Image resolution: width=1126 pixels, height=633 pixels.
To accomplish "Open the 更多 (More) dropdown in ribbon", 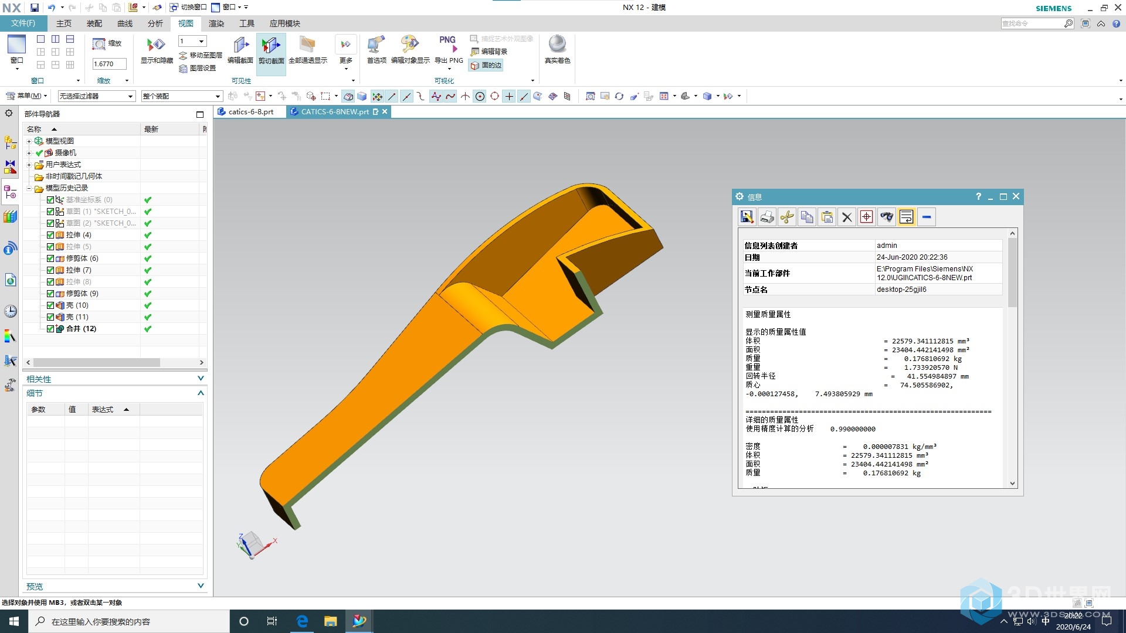I will pyautogui.click(x=346, y=53).
